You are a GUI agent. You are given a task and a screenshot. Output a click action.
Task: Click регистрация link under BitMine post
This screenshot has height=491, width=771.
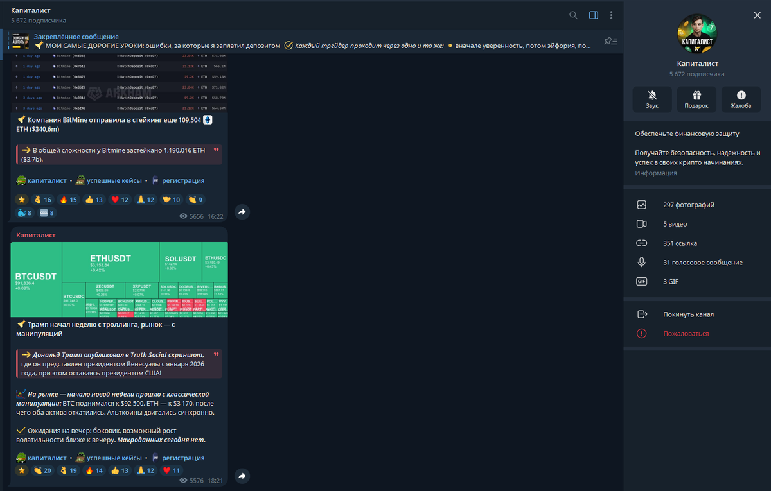pos(183,180)
